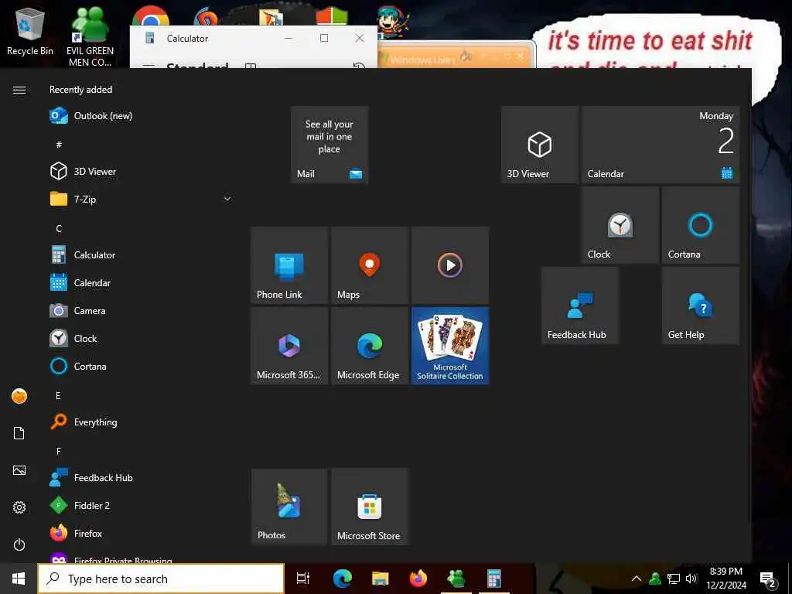Open Task View on the taskbar
Image resolution: width=792 pixels, height=594 pixels.
pos(303,579)
